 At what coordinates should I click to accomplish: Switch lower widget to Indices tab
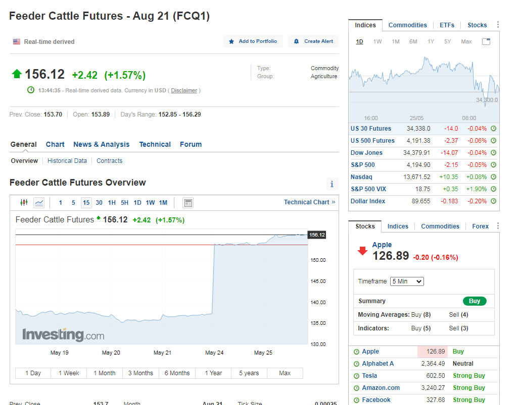pos(398,226)
